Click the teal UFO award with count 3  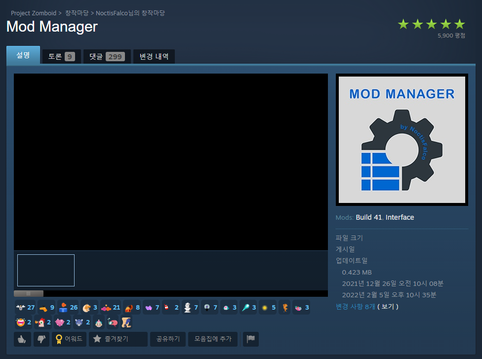point(229,307)
